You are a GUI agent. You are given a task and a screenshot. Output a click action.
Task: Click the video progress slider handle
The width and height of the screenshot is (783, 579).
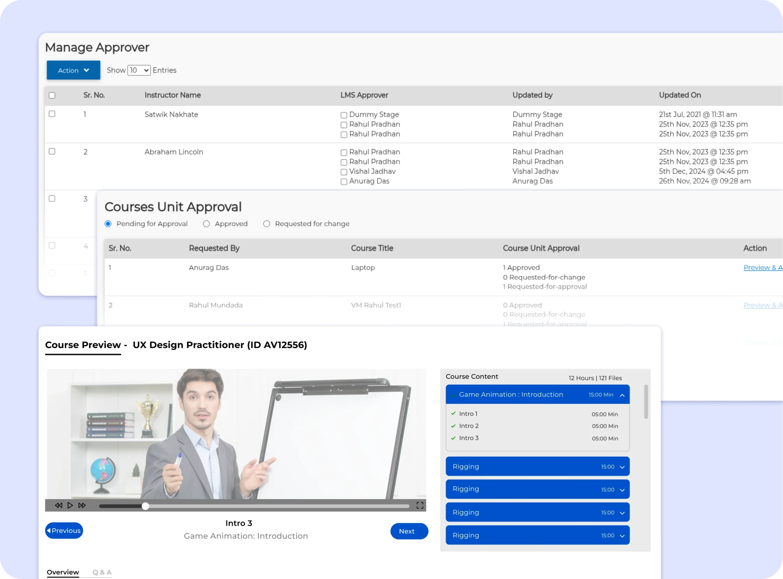(x=146, y=506)
